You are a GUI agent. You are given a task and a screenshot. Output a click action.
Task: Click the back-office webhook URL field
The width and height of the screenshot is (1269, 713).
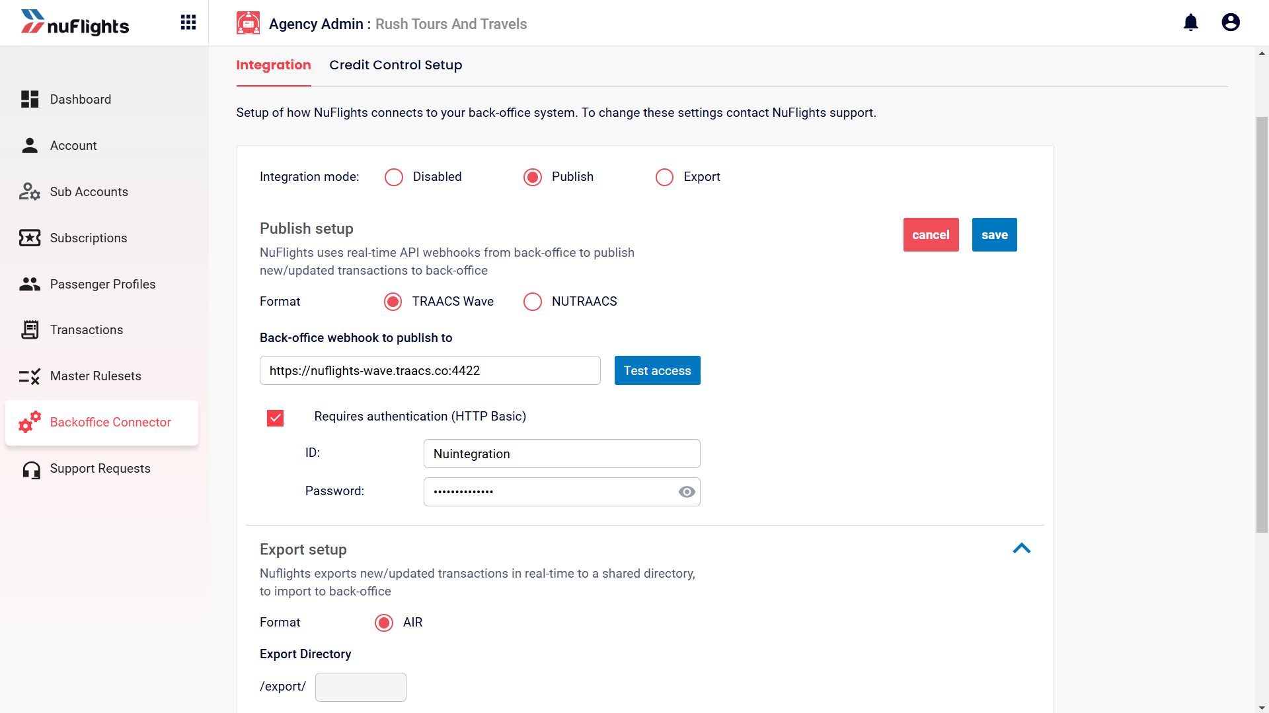tap(430, 370)
